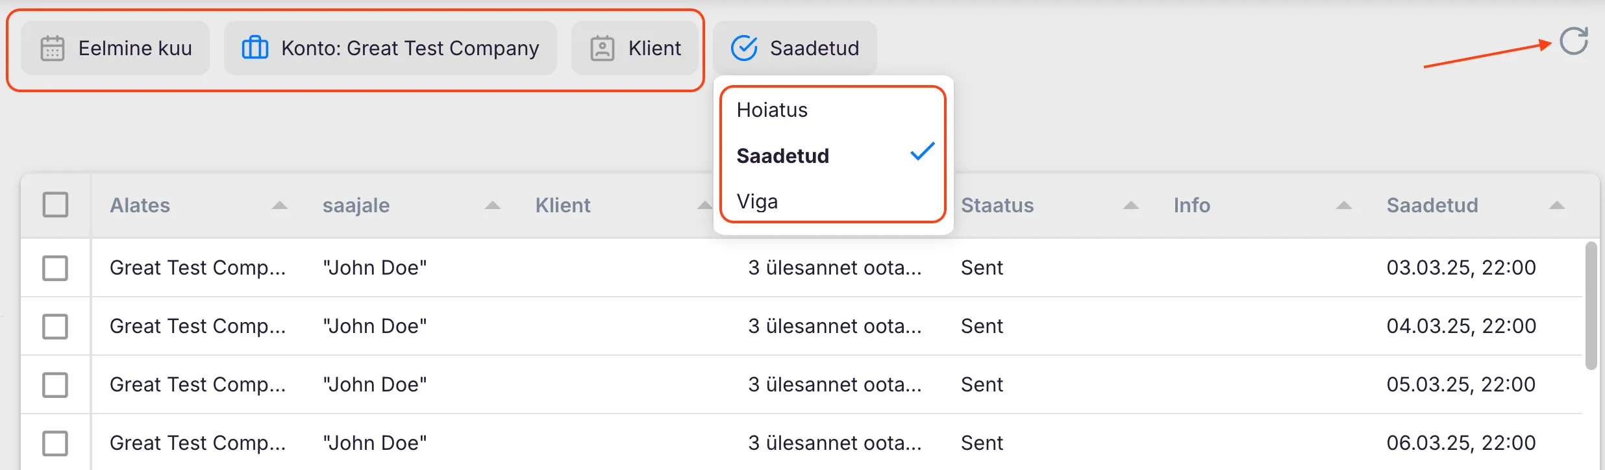Viewport: 1605px width, 470px height.
Task: Click the briefcase icon in the Konto filter
Action: pos(255,48)
